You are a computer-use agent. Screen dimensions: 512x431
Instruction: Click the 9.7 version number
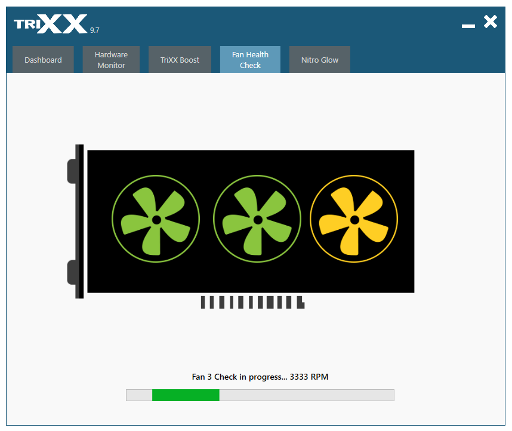pos(95,30)
